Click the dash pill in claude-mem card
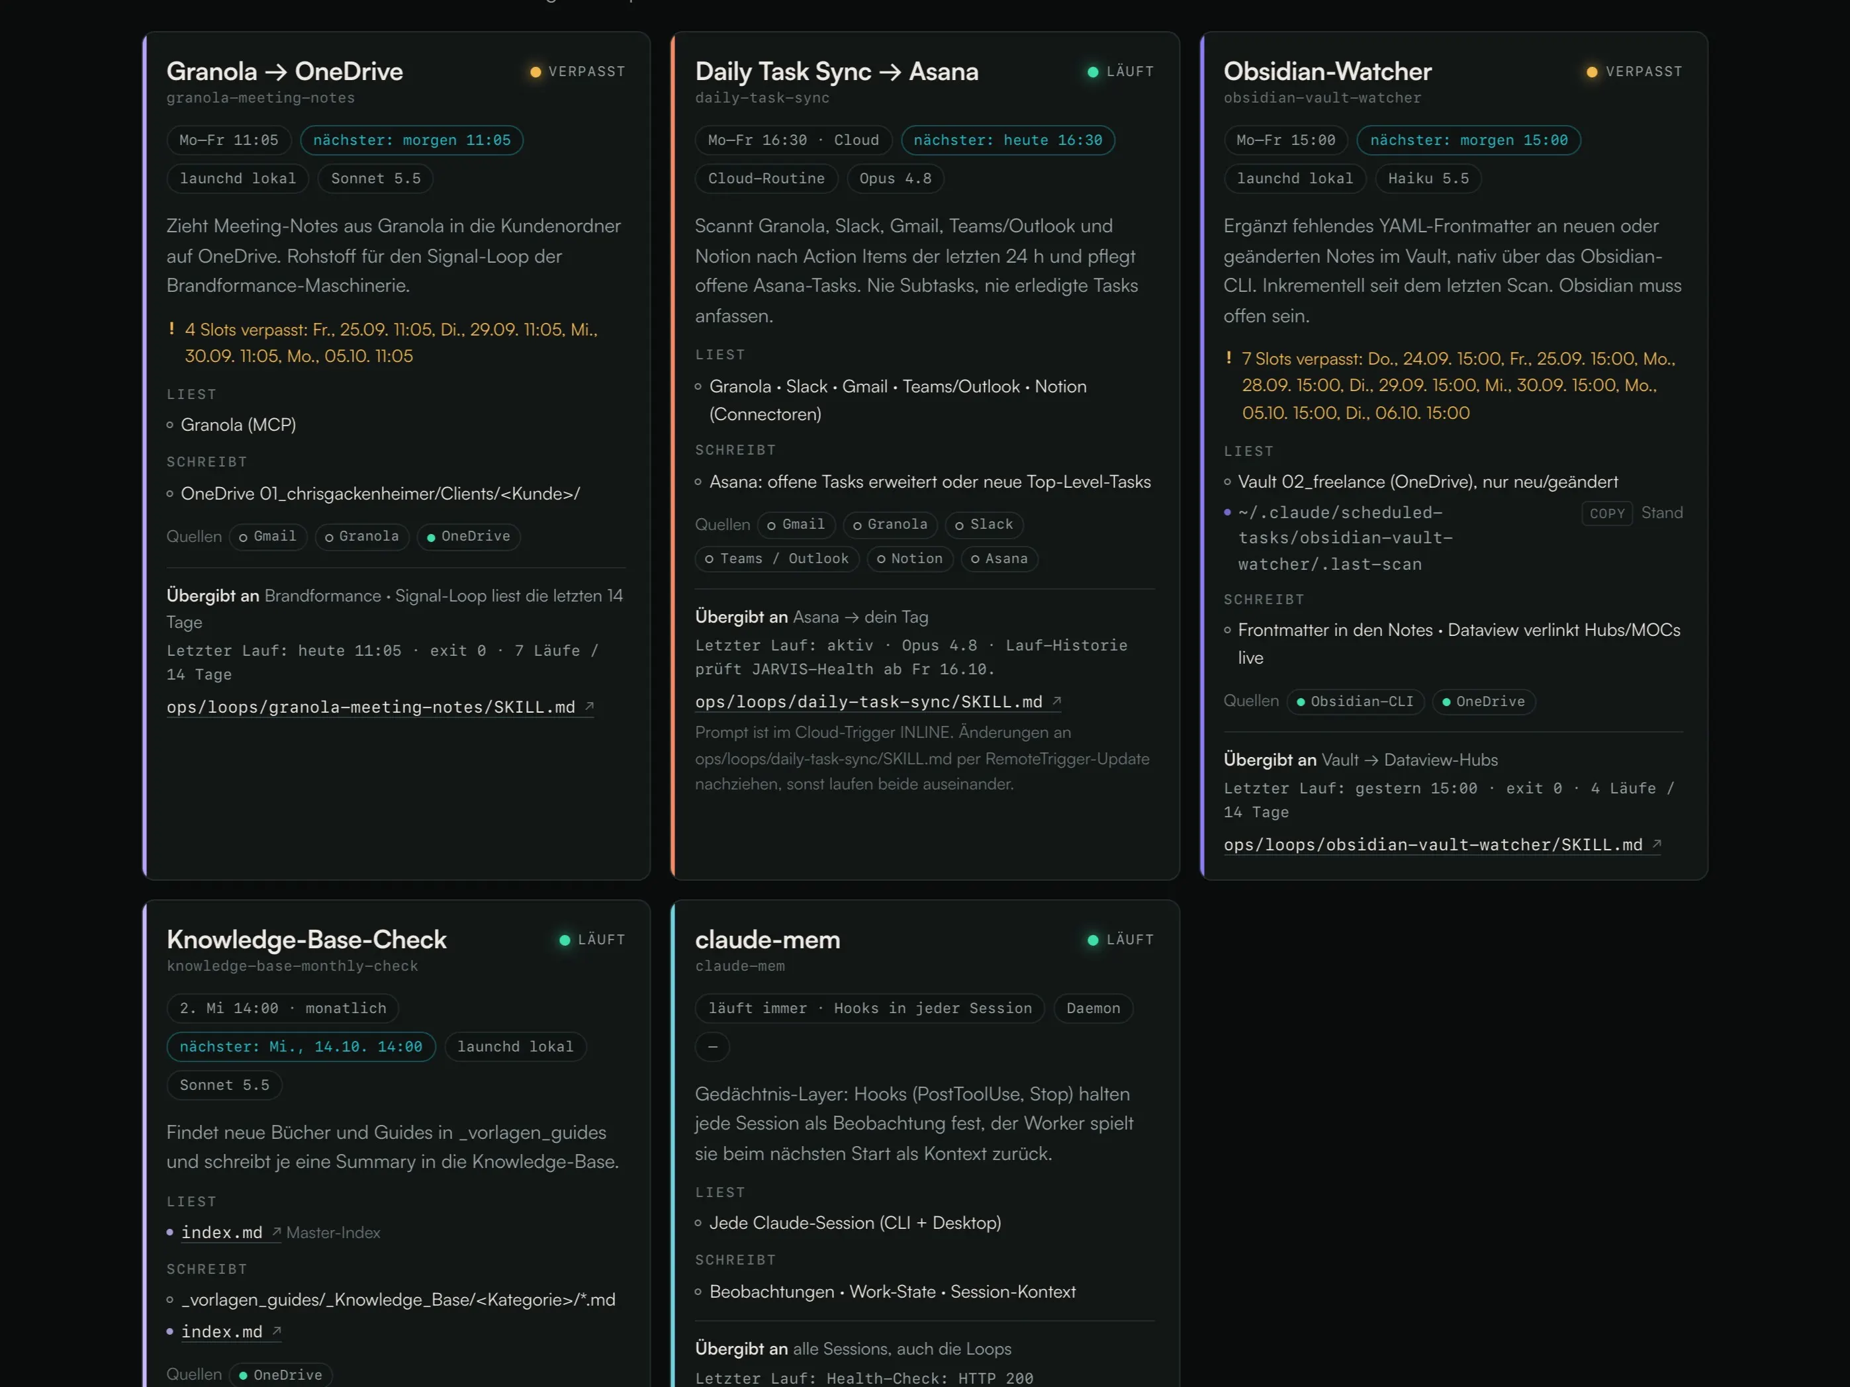1850x1387 pixels. [713, 1047]
